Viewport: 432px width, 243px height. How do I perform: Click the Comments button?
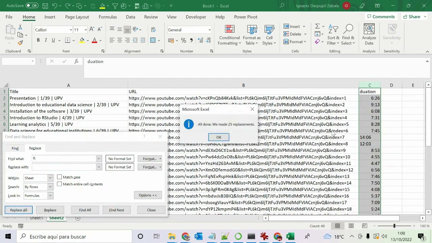[381, 17]
